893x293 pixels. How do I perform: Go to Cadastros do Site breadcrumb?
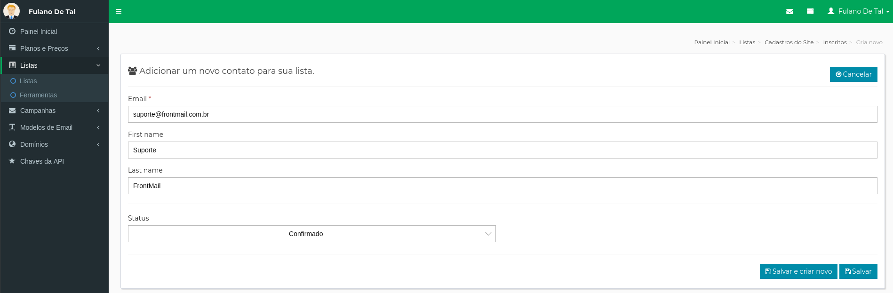pos(789,42)
